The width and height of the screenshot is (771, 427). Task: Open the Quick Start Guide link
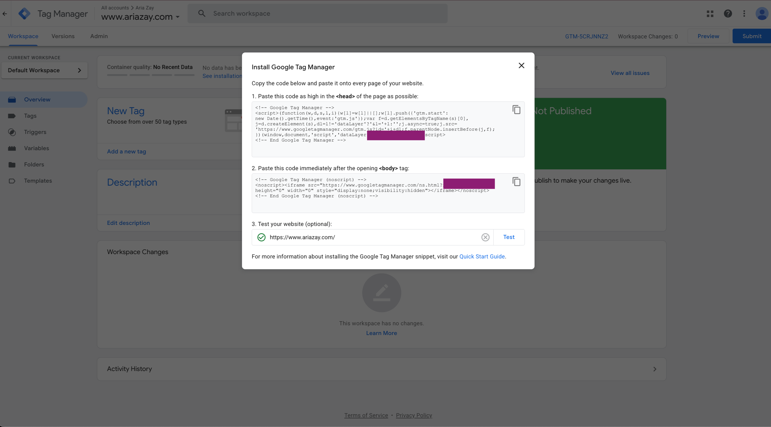click(482, 257)
